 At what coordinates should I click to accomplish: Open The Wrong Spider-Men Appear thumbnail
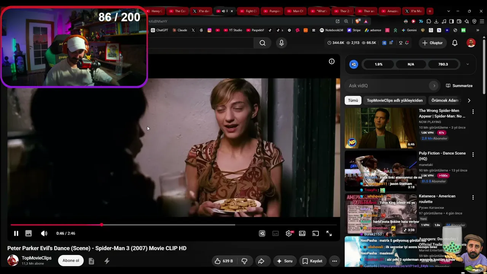tap(381, 128)
